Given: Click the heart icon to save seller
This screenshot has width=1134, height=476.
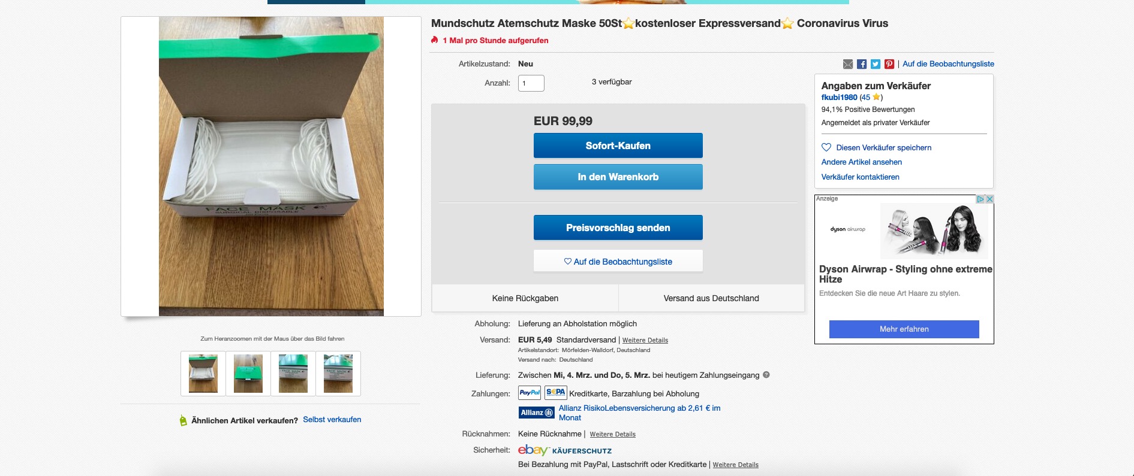Looking at the screenshot, I should pyautogui.click(x=826, y=147).
